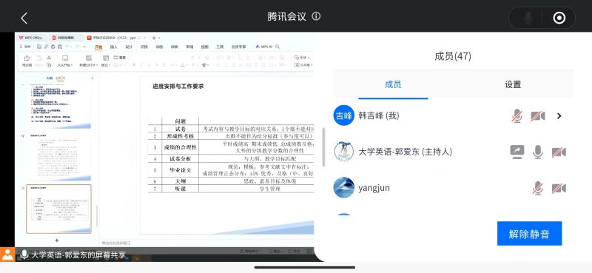This screenshot has width=592, height=273.
Task: Click the slide area vertical scrollbar
Action: tap(323, 147)
